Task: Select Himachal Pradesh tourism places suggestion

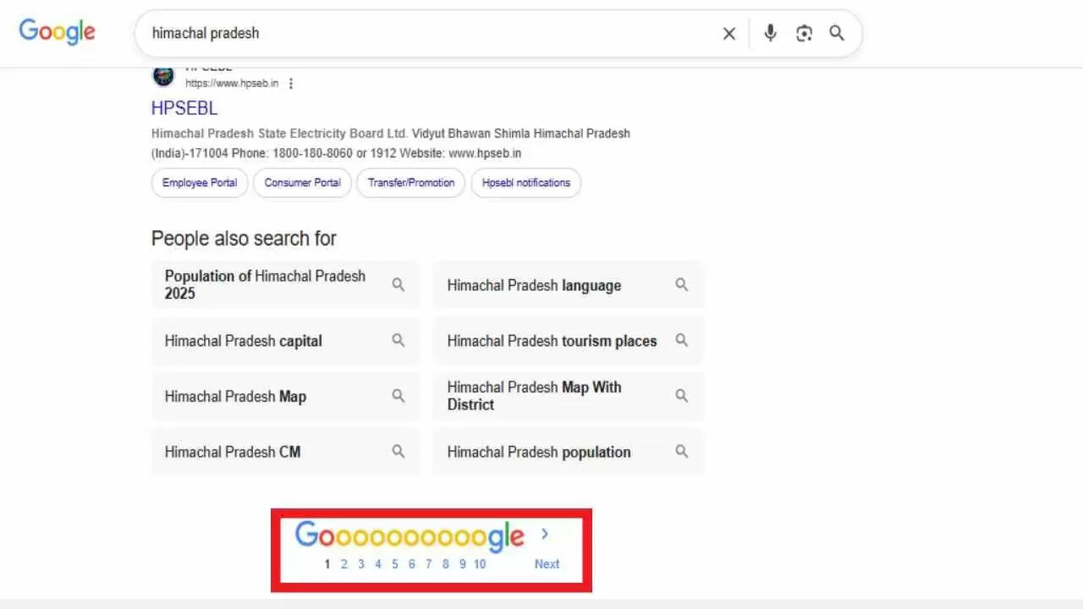Action: [x=552, y=341]
